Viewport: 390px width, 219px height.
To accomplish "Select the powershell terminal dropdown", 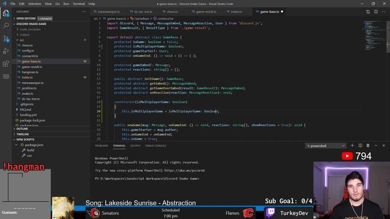I will (x=325, y=146).
